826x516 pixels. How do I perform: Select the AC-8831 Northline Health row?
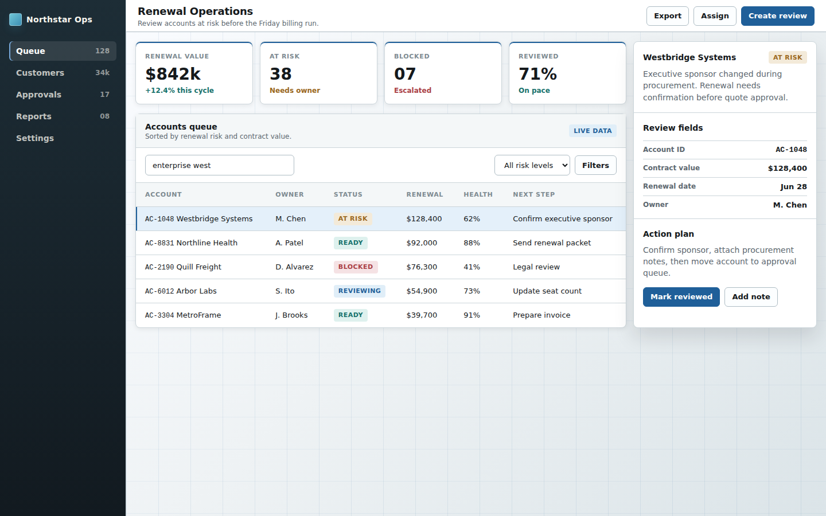pyautogui.click(x=381, y=243)
